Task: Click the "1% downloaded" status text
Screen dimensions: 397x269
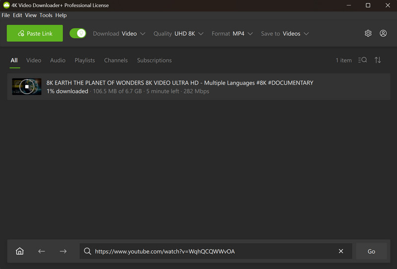Action: [x=67, y=91]
